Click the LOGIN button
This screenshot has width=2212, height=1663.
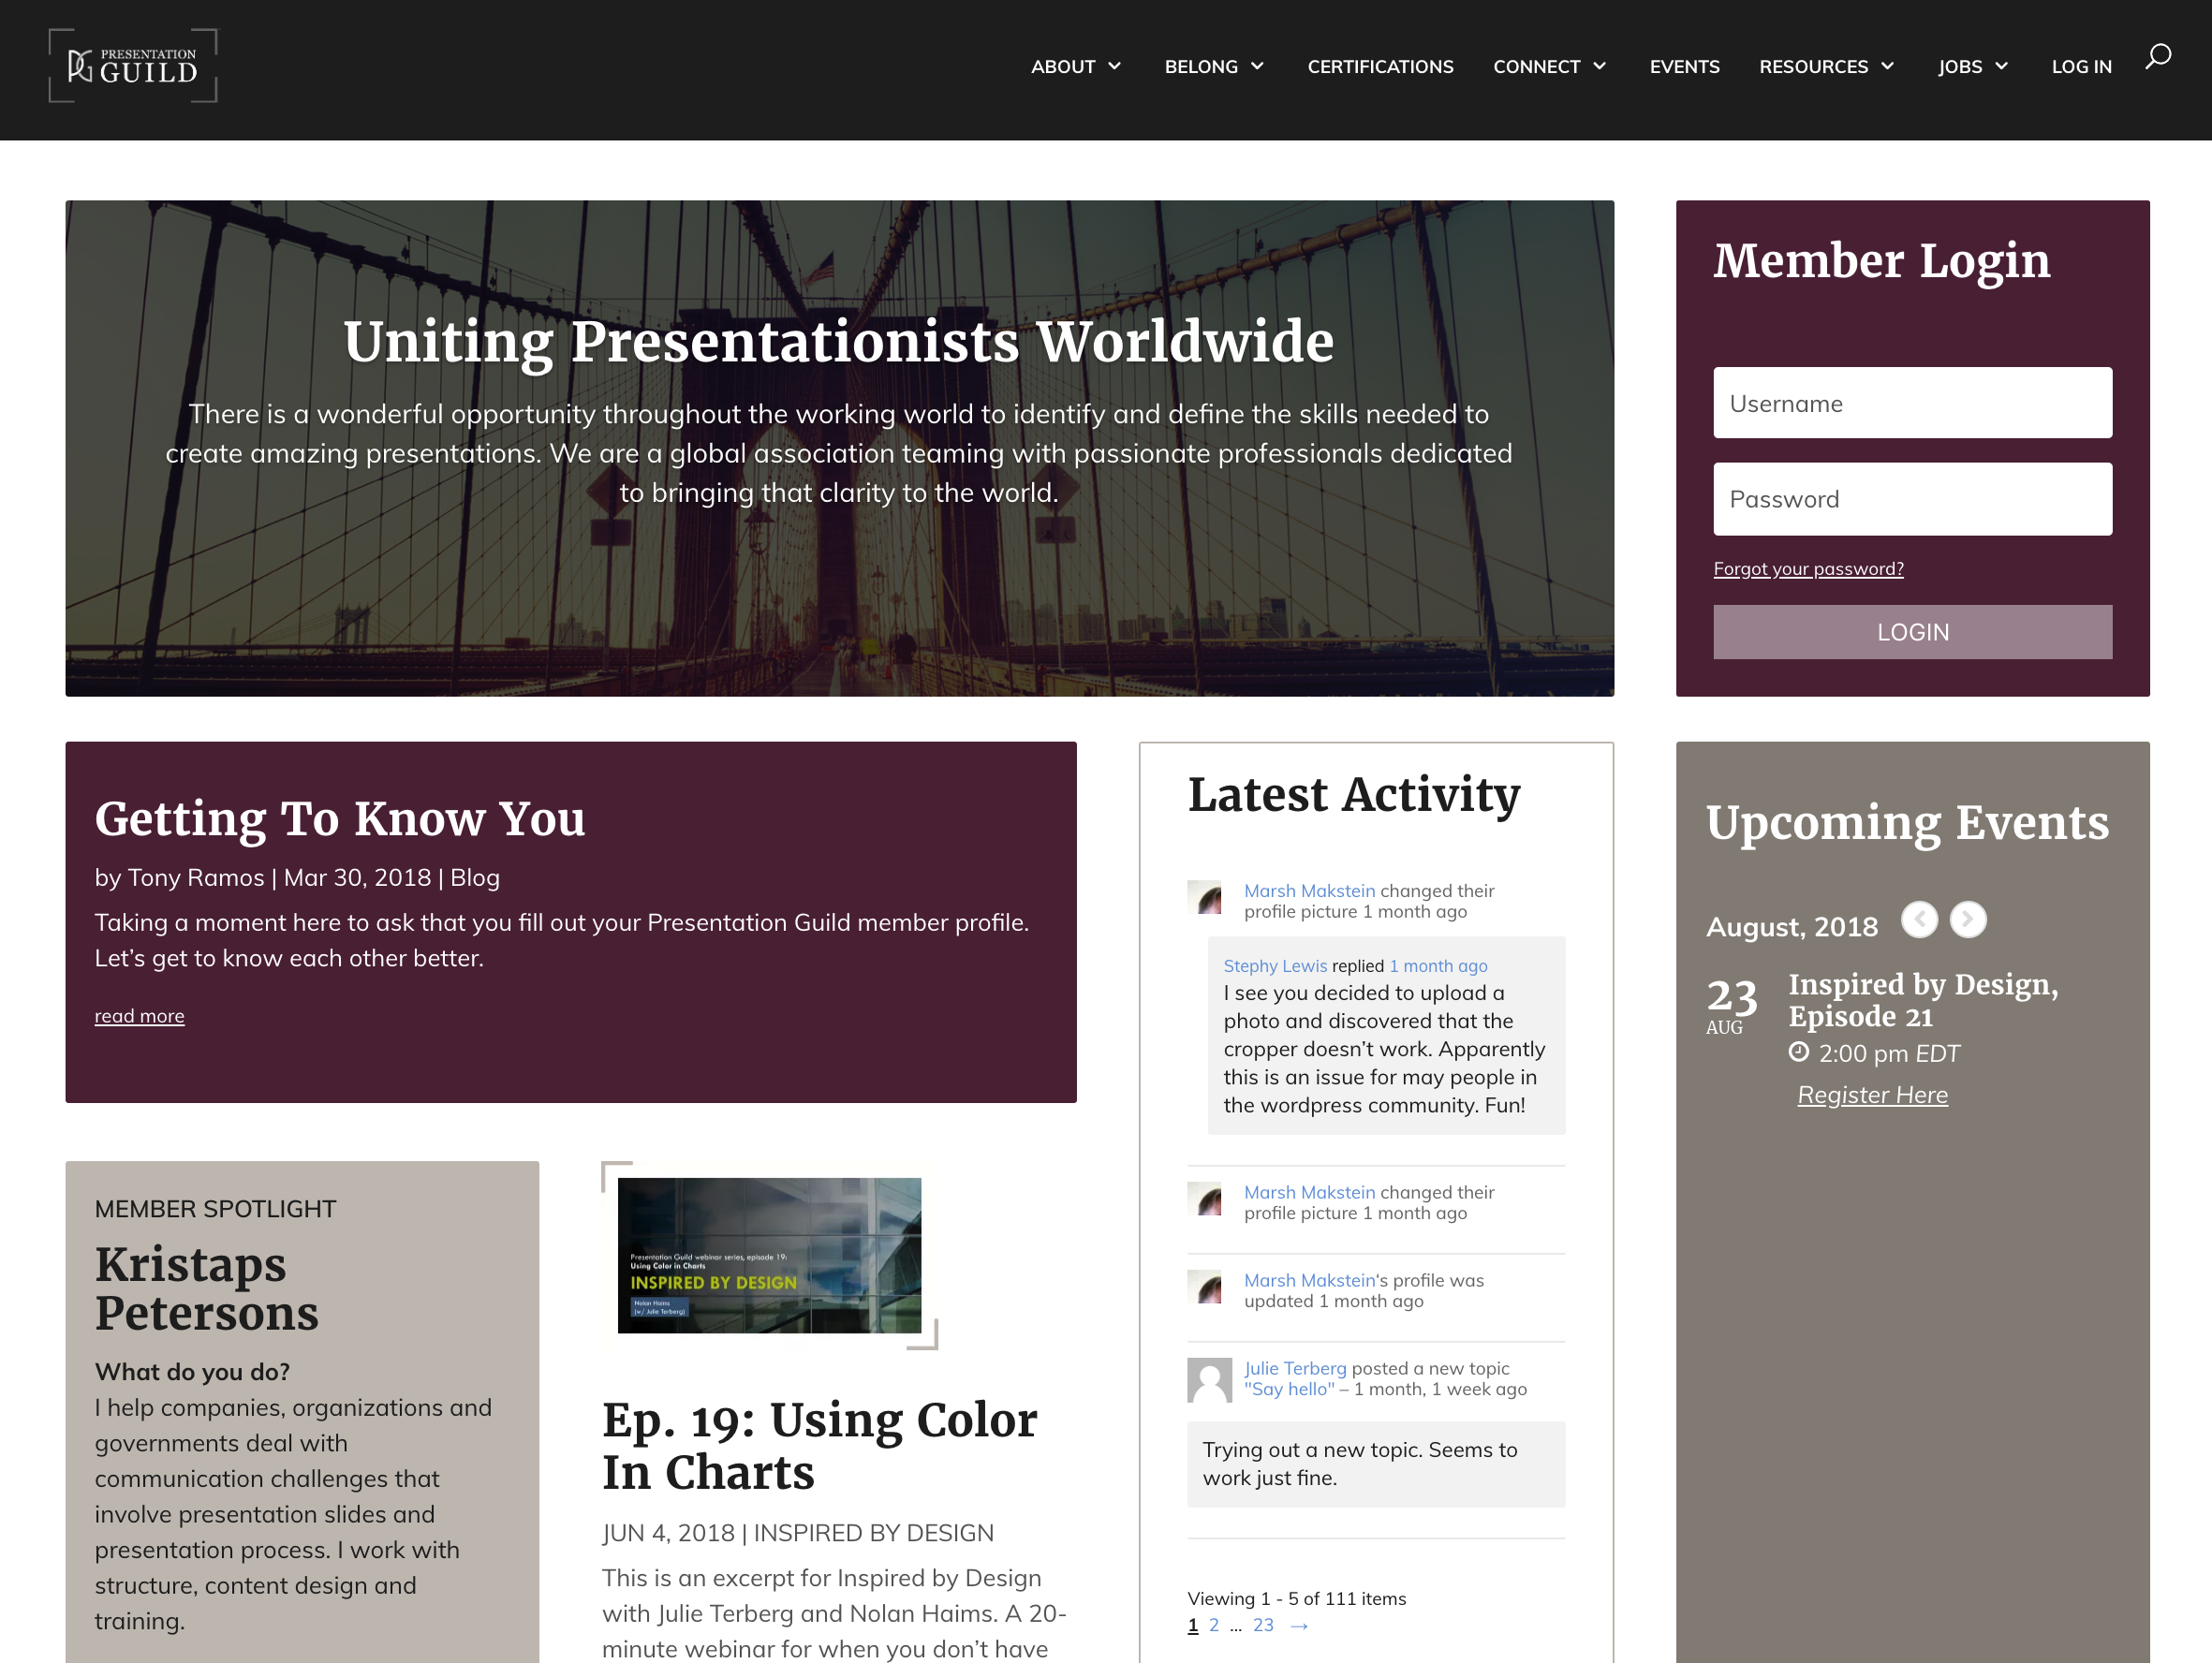pos(1912,632)
